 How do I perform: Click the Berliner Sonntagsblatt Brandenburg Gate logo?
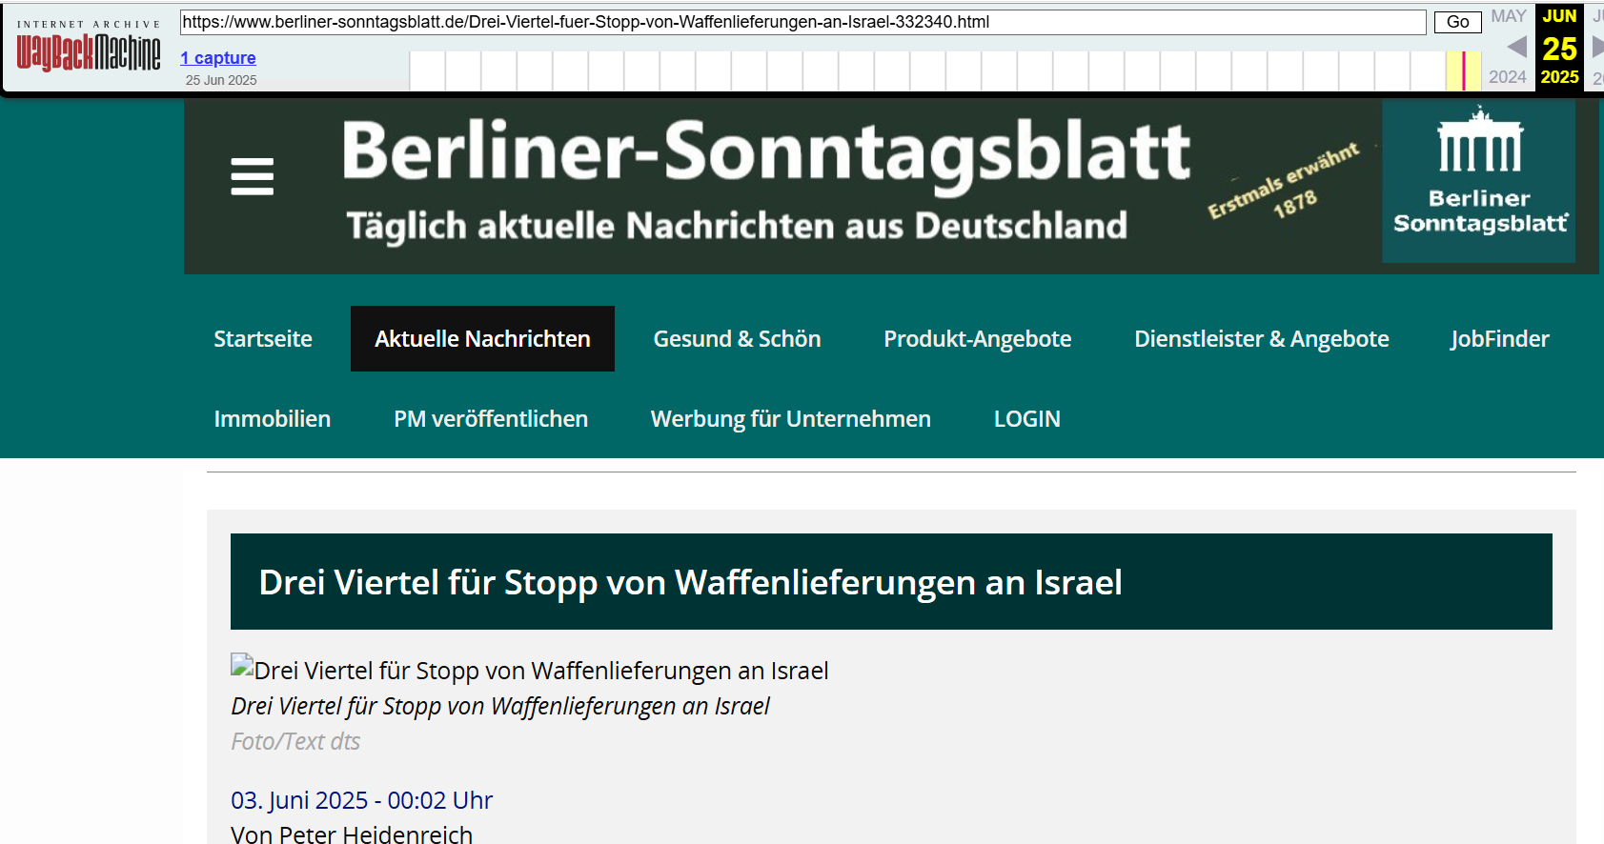[1479, 181]
